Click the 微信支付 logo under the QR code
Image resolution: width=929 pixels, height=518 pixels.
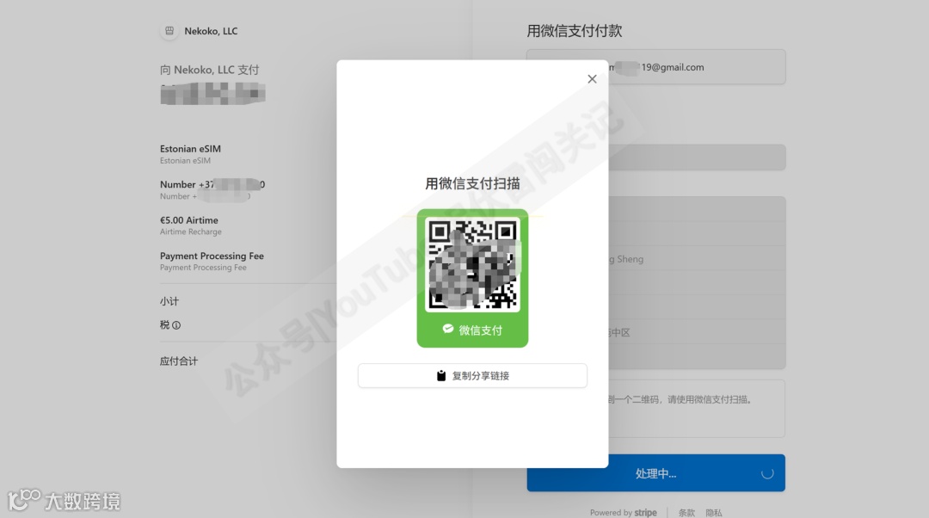[472, 330]
